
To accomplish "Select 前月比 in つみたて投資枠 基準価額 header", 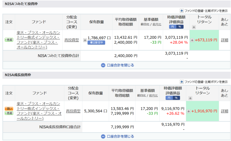I will coord(157,24).
